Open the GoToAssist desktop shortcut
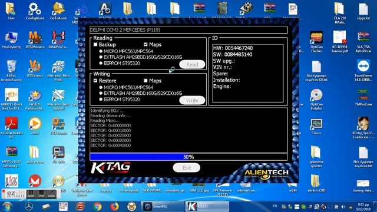The height and width of the screenshot is (212, 377). click(58, 11)
